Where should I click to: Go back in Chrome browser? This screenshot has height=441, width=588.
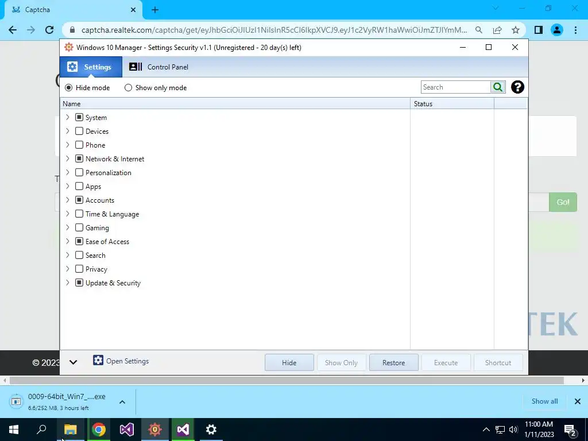tap(13, 30)
